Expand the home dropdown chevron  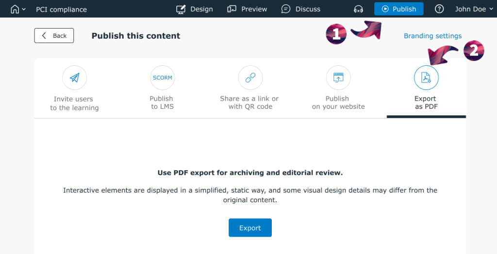pos(24,10)
